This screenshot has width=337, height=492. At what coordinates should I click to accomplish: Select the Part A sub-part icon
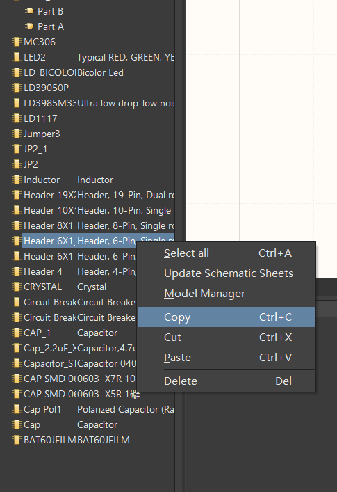pos(29,26)
